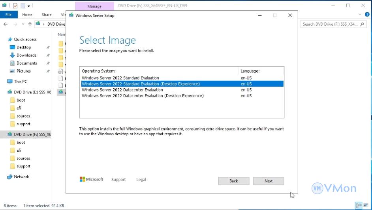Click the Explorer forward navigation arrow

click(x=15, y=24)
